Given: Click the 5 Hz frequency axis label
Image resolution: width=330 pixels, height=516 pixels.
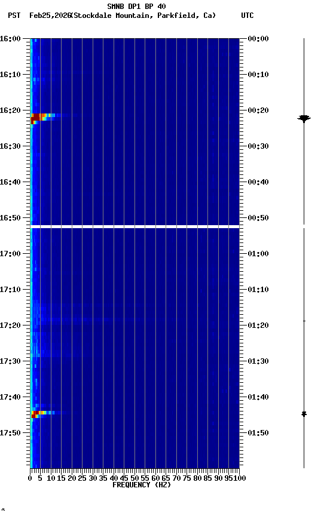Looking at the screenshot, I should click(x=40, y=478).
